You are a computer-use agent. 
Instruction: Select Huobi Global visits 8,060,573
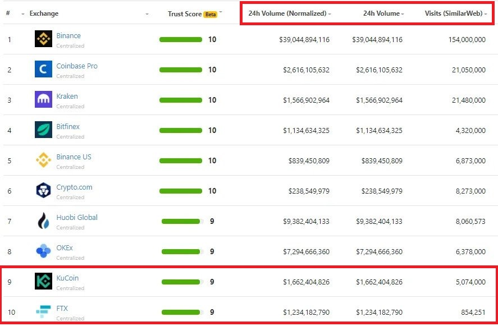click(470, 221)
